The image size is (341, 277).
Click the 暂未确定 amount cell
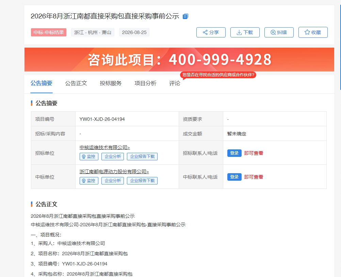[275, 133]
